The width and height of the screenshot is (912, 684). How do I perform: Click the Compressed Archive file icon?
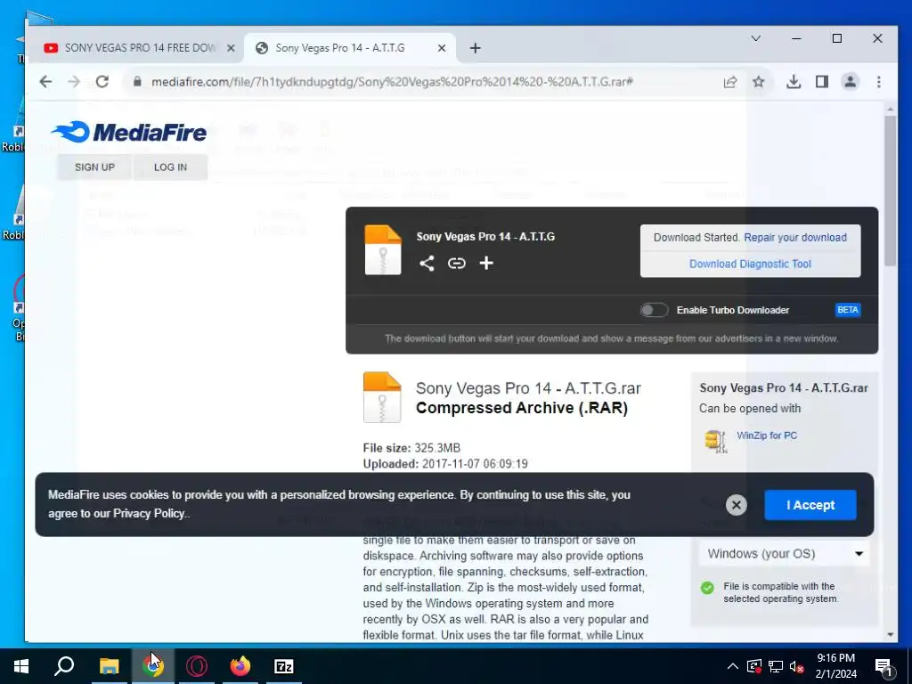(382, 397)
